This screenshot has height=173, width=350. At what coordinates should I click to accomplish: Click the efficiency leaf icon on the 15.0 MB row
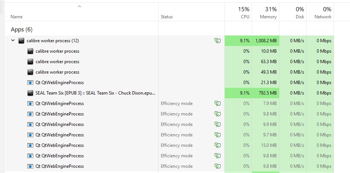click(217, 145)
